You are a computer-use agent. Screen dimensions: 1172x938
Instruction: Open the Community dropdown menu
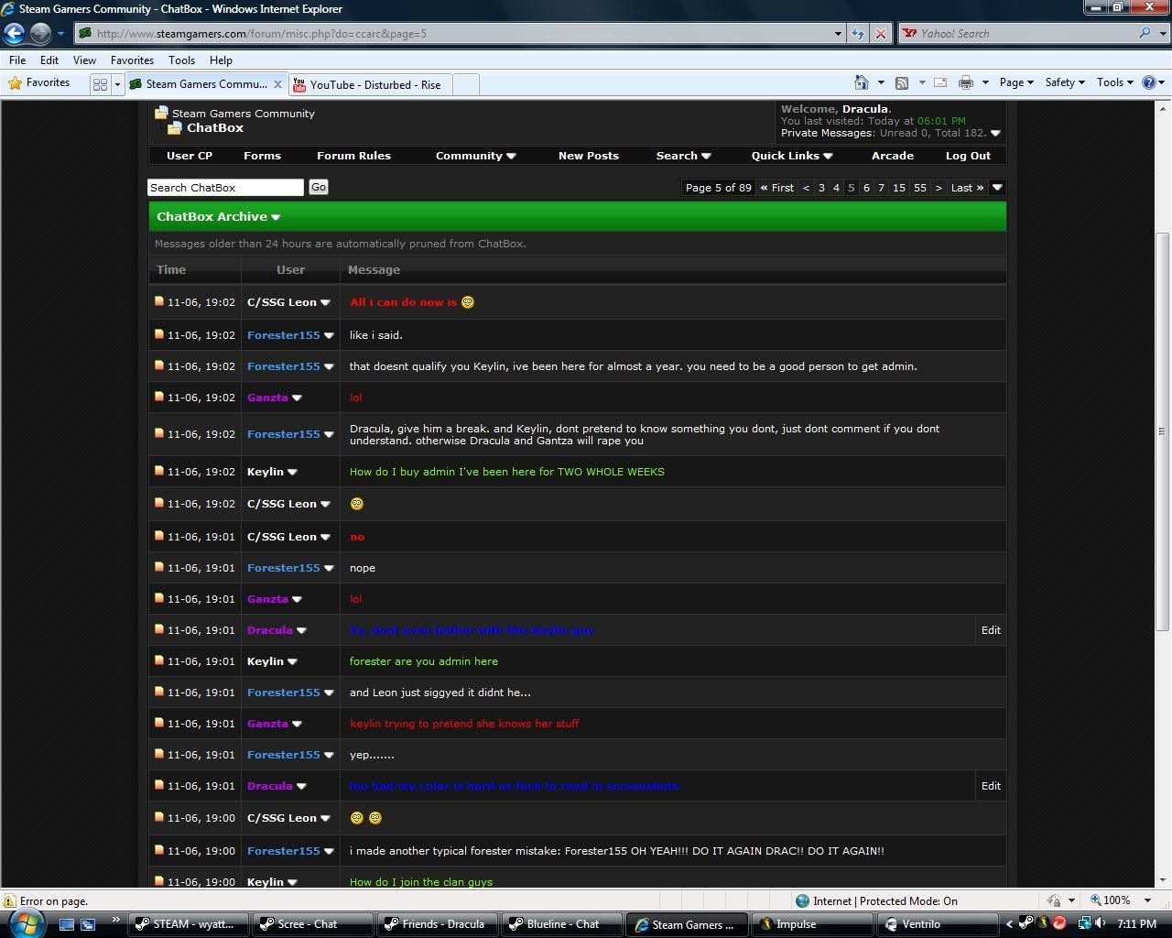coord(475,156)
